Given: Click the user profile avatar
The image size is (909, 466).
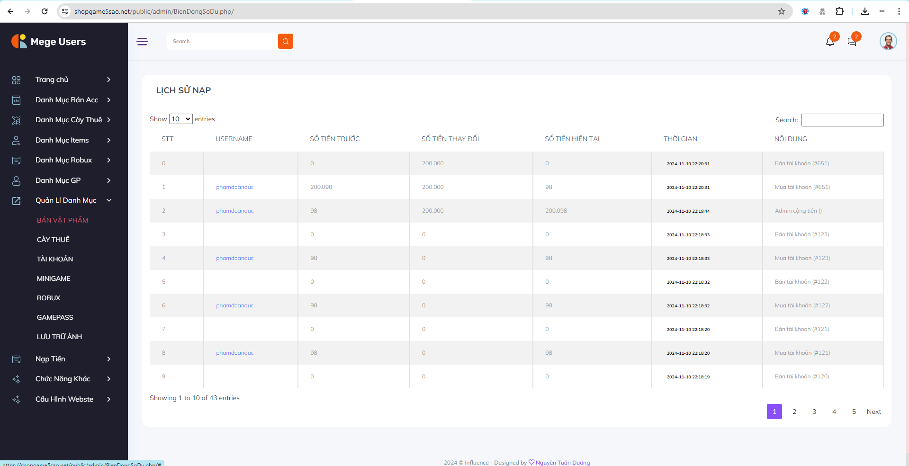Looking at the screenshot, I should point(888,41).
